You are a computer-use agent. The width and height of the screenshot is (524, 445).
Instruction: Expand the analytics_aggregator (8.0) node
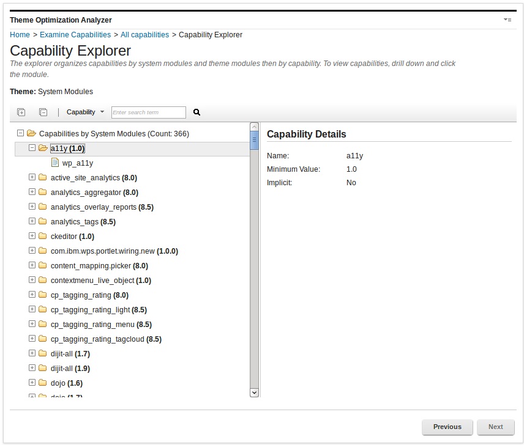(32, 192)
